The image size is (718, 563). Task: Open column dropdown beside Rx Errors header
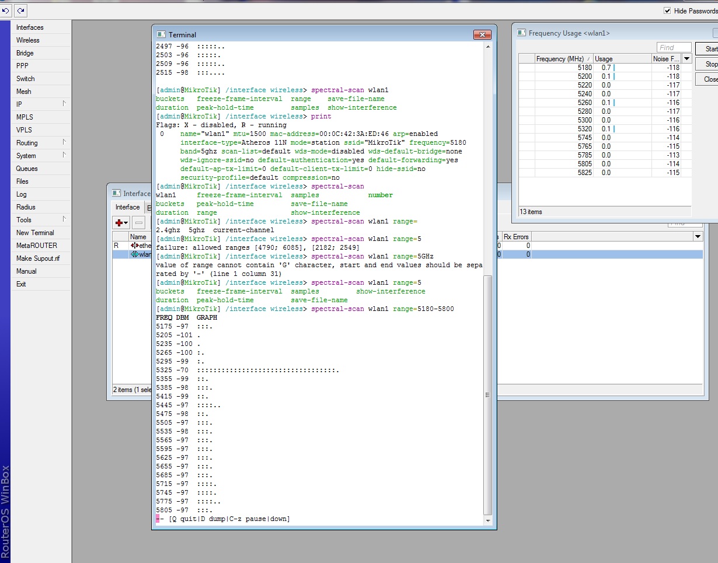pos(698,237)
